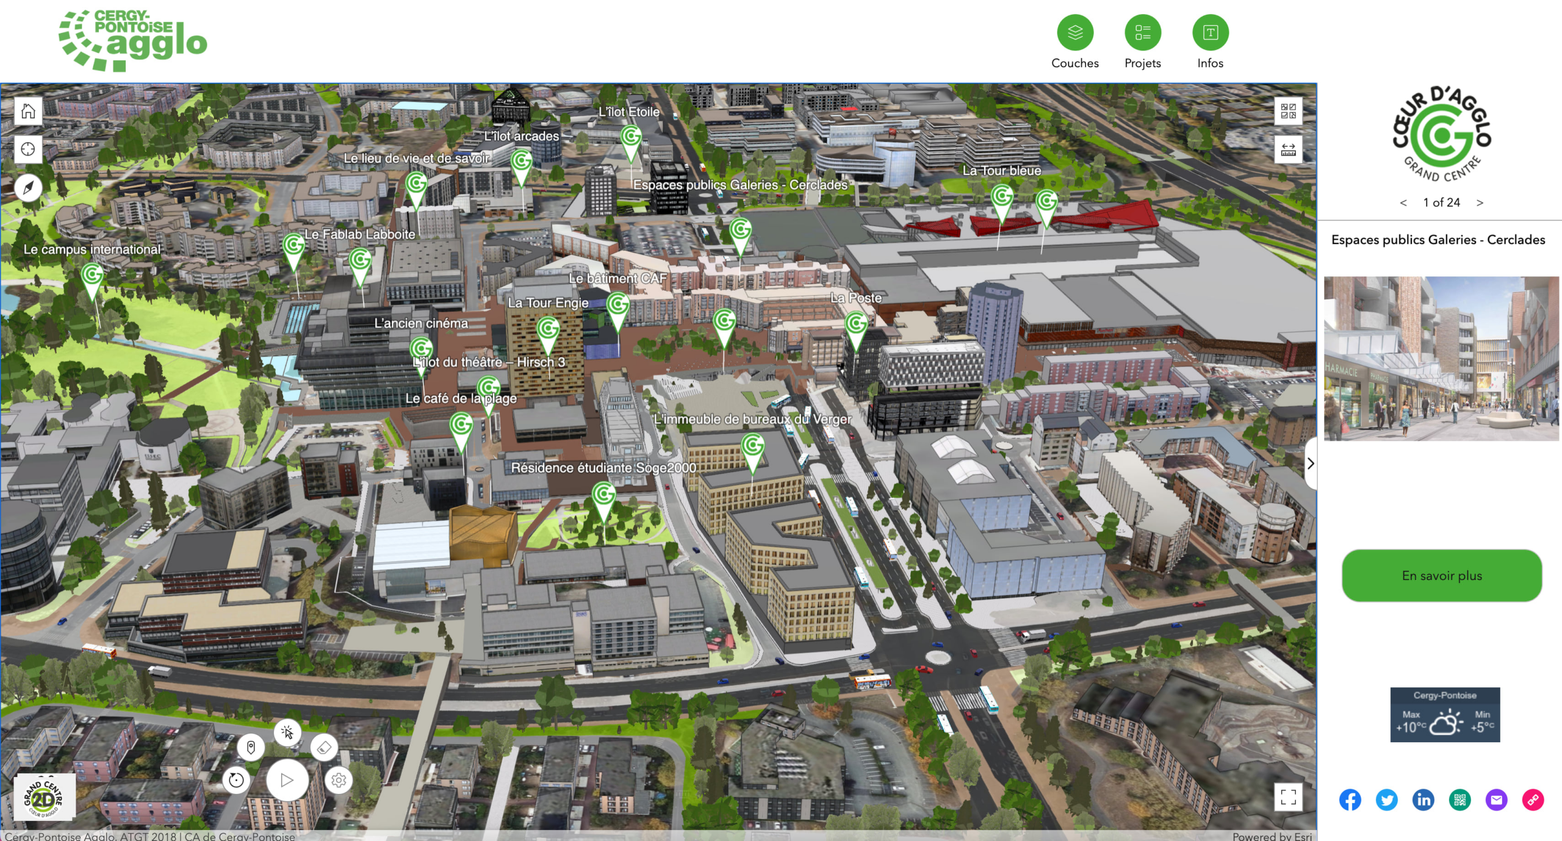Collapse the side panel with the arrow
The height and width of the screenshot is (841, 1562).
tap(1310, 463)
